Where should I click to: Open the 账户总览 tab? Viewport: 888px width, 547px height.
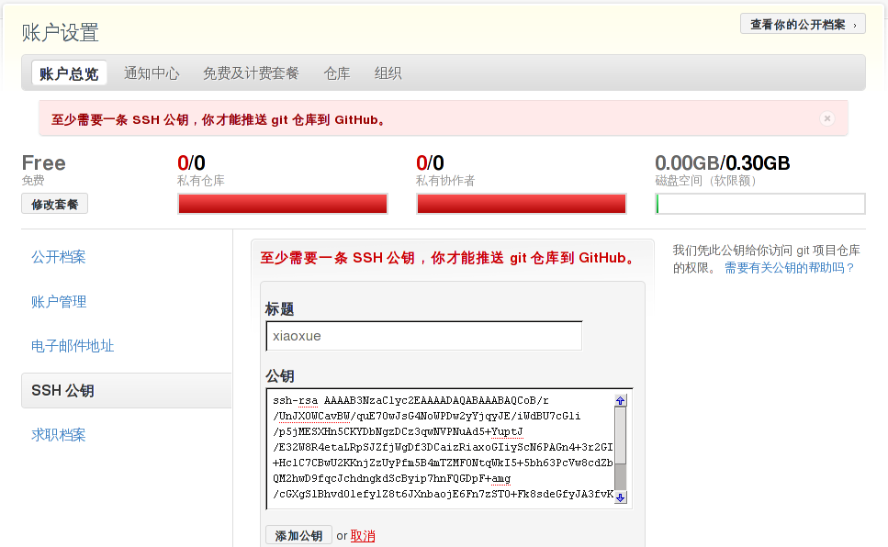coord(69,73)
